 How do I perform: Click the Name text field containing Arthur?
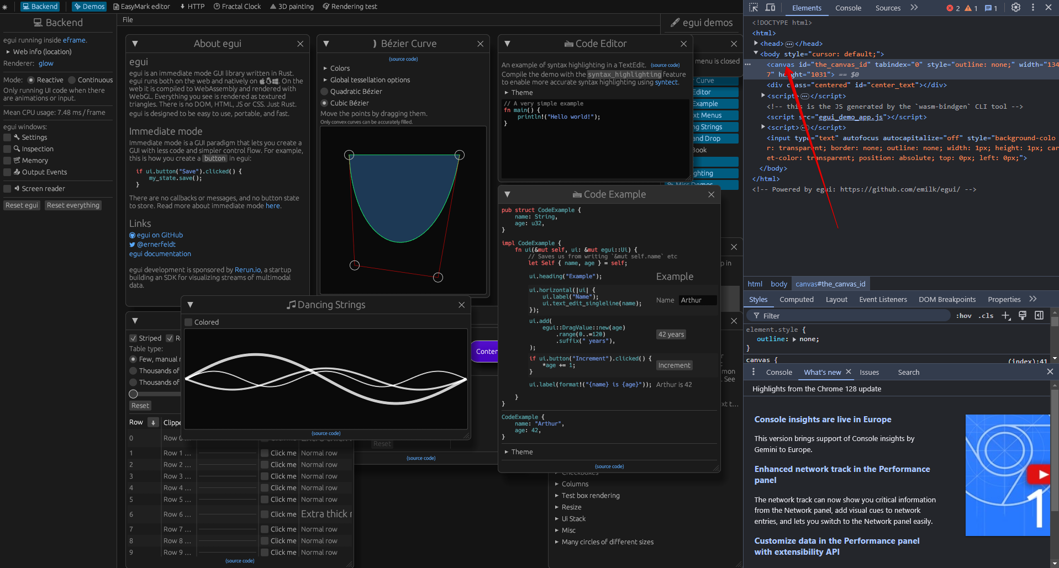[697, 300]
